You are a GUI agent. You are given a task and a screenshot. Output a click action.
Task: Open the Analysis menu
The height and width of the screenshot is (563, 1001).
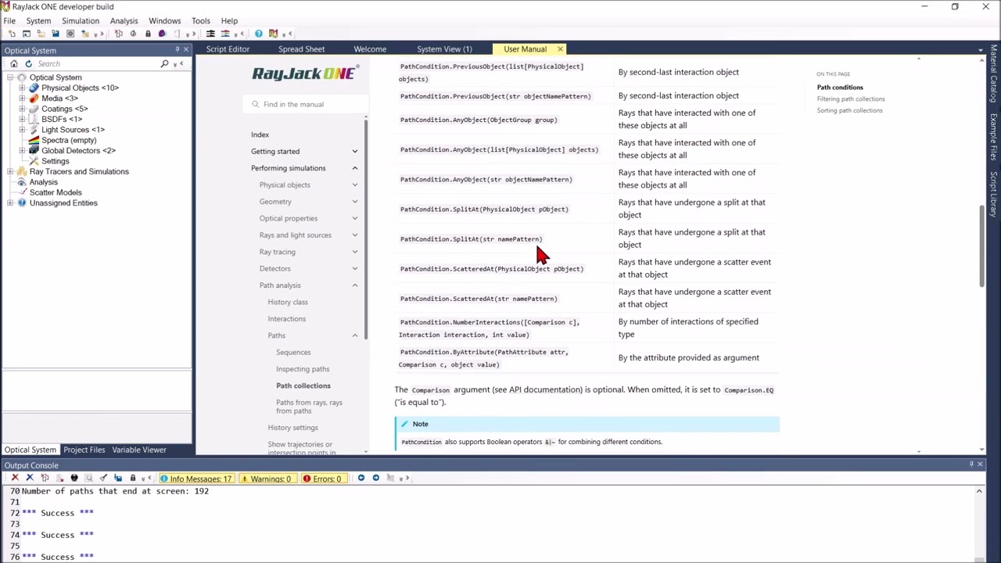point(124,21)
